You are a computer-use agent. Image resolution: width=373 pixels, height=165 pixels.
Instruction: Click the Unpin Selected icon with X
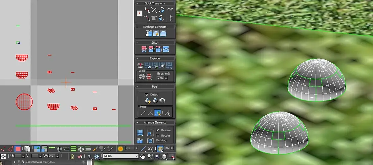[x=150, y=113]
